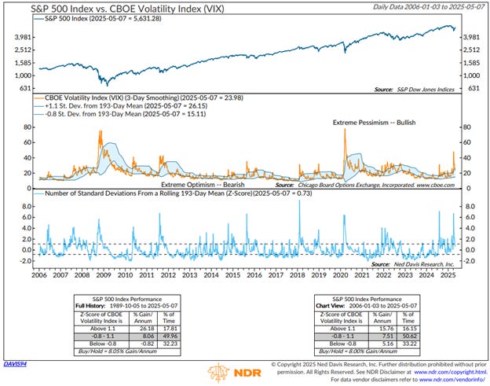
Task: Click the "Source: Ned Davis Research, Inc." note
Action: click(x=412, y=264)
